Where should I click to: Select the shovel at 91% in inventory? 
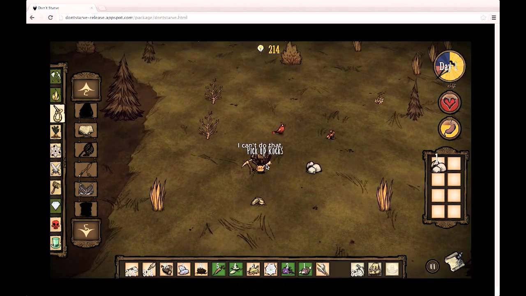[149, 269]
